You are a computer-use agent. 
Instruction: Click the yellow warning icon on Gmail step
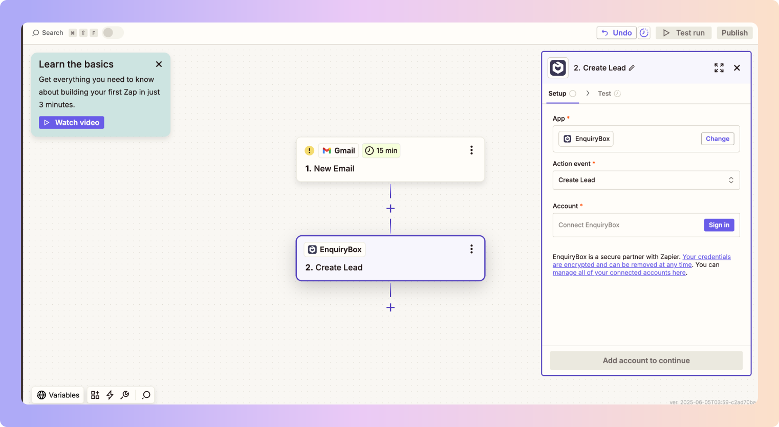309,150
